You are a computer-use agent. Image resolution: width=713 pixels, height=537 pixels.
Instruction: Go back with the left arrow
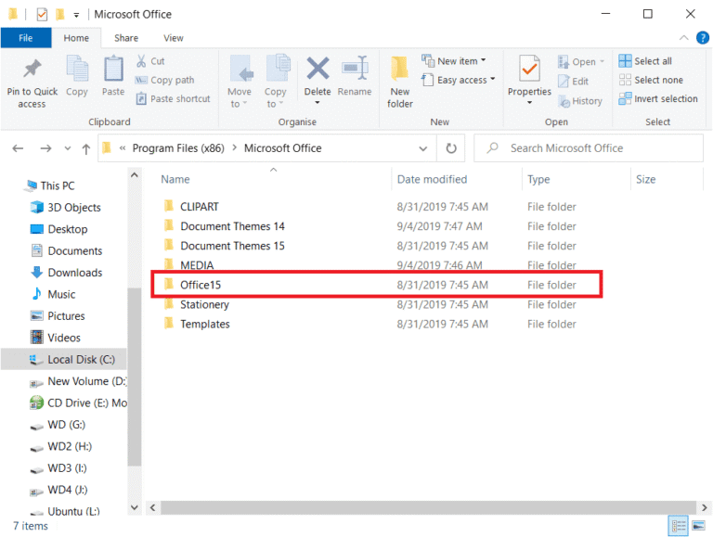[18, 148]
